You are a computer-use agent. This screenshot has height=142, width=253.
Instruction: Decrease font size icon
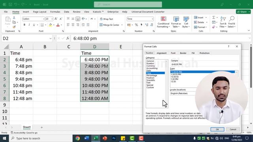(x=61, y=19)
